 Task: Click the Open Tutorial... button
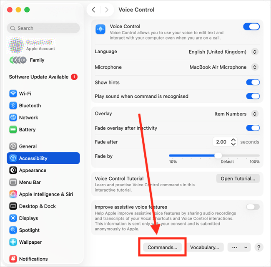(238, 178)
